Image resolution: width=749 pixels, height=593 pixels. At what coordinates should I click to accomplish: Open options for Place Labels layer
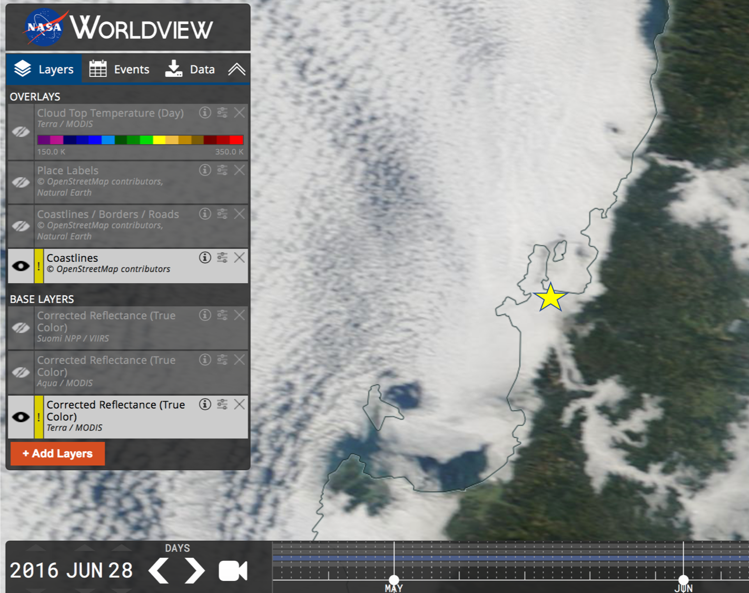[x=222, y=170]
